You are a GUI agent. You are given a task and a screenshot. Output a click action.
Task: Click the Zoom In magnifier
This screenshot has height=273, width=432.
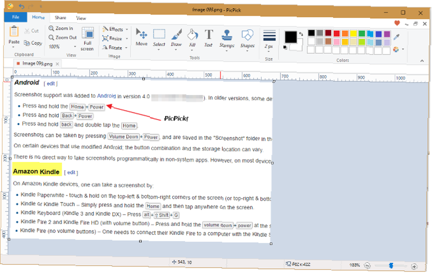pos(51,28)
